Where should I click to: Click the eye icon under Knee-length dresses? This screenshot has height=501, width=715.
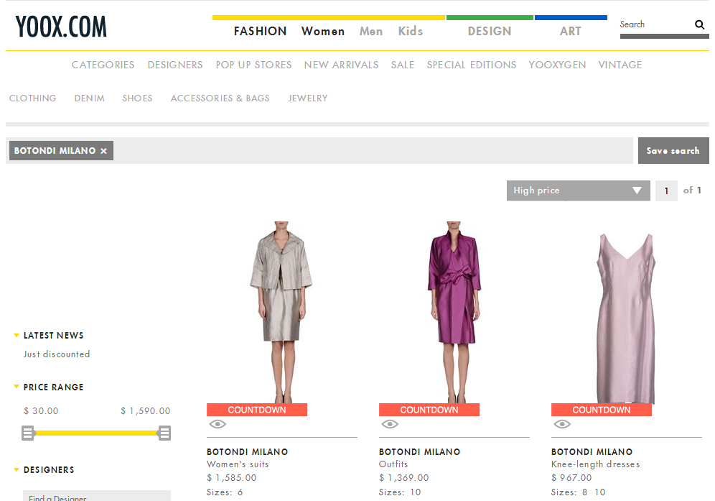tap(562, 424)
